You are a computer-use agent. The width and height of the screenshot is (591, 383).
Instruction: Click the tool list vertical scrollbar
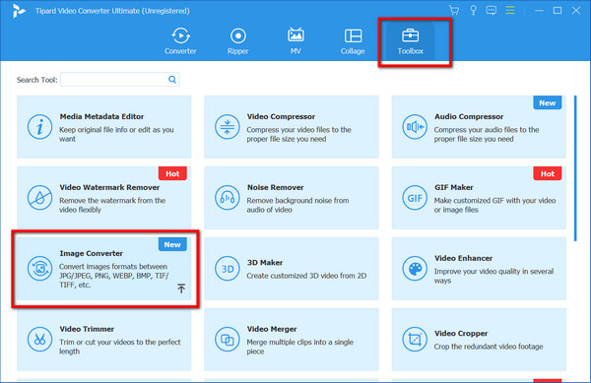pos(575,168)
